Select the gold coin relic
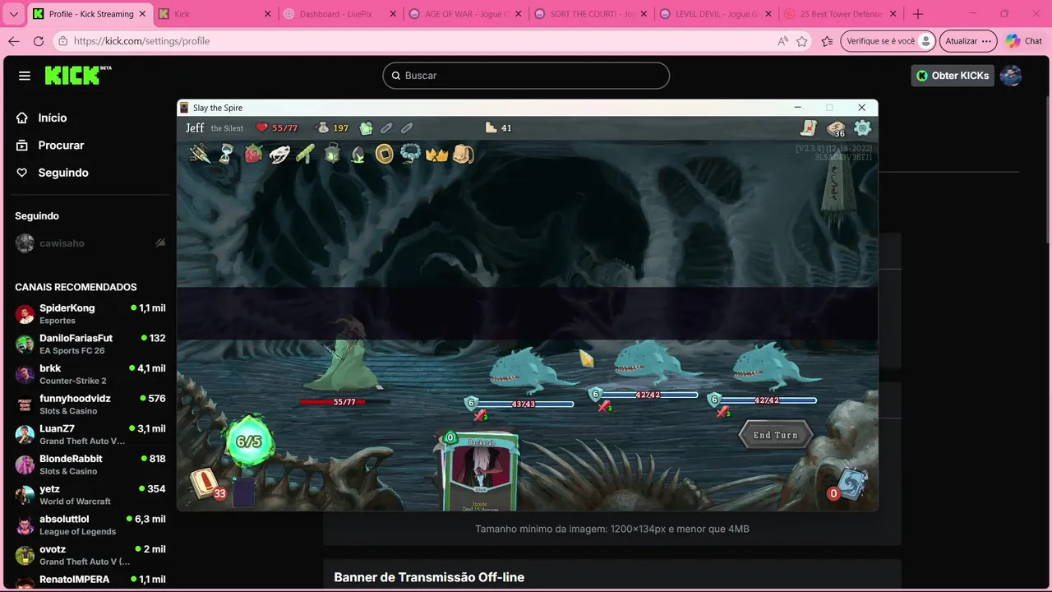This screenshot has width=1052, height=592. 385,154
